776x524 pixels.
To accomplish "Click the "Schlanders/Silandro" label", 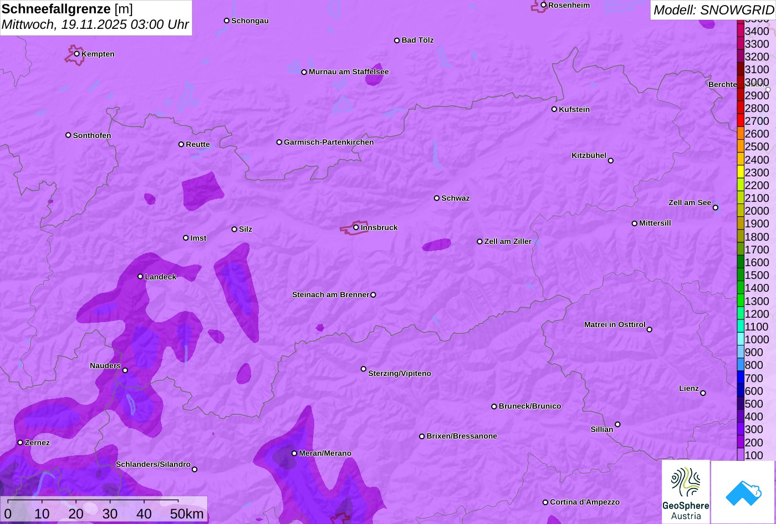I will 153,464.
